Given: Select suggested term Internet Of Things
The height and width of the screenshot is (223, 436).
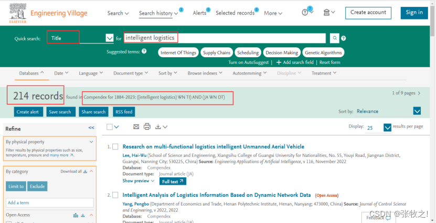Looking at the screenshot, I should (x=178, y=52).
